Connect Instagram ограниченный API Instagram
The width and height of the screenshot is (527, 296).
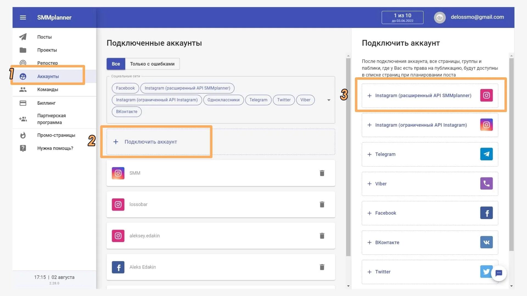[430, 125]
